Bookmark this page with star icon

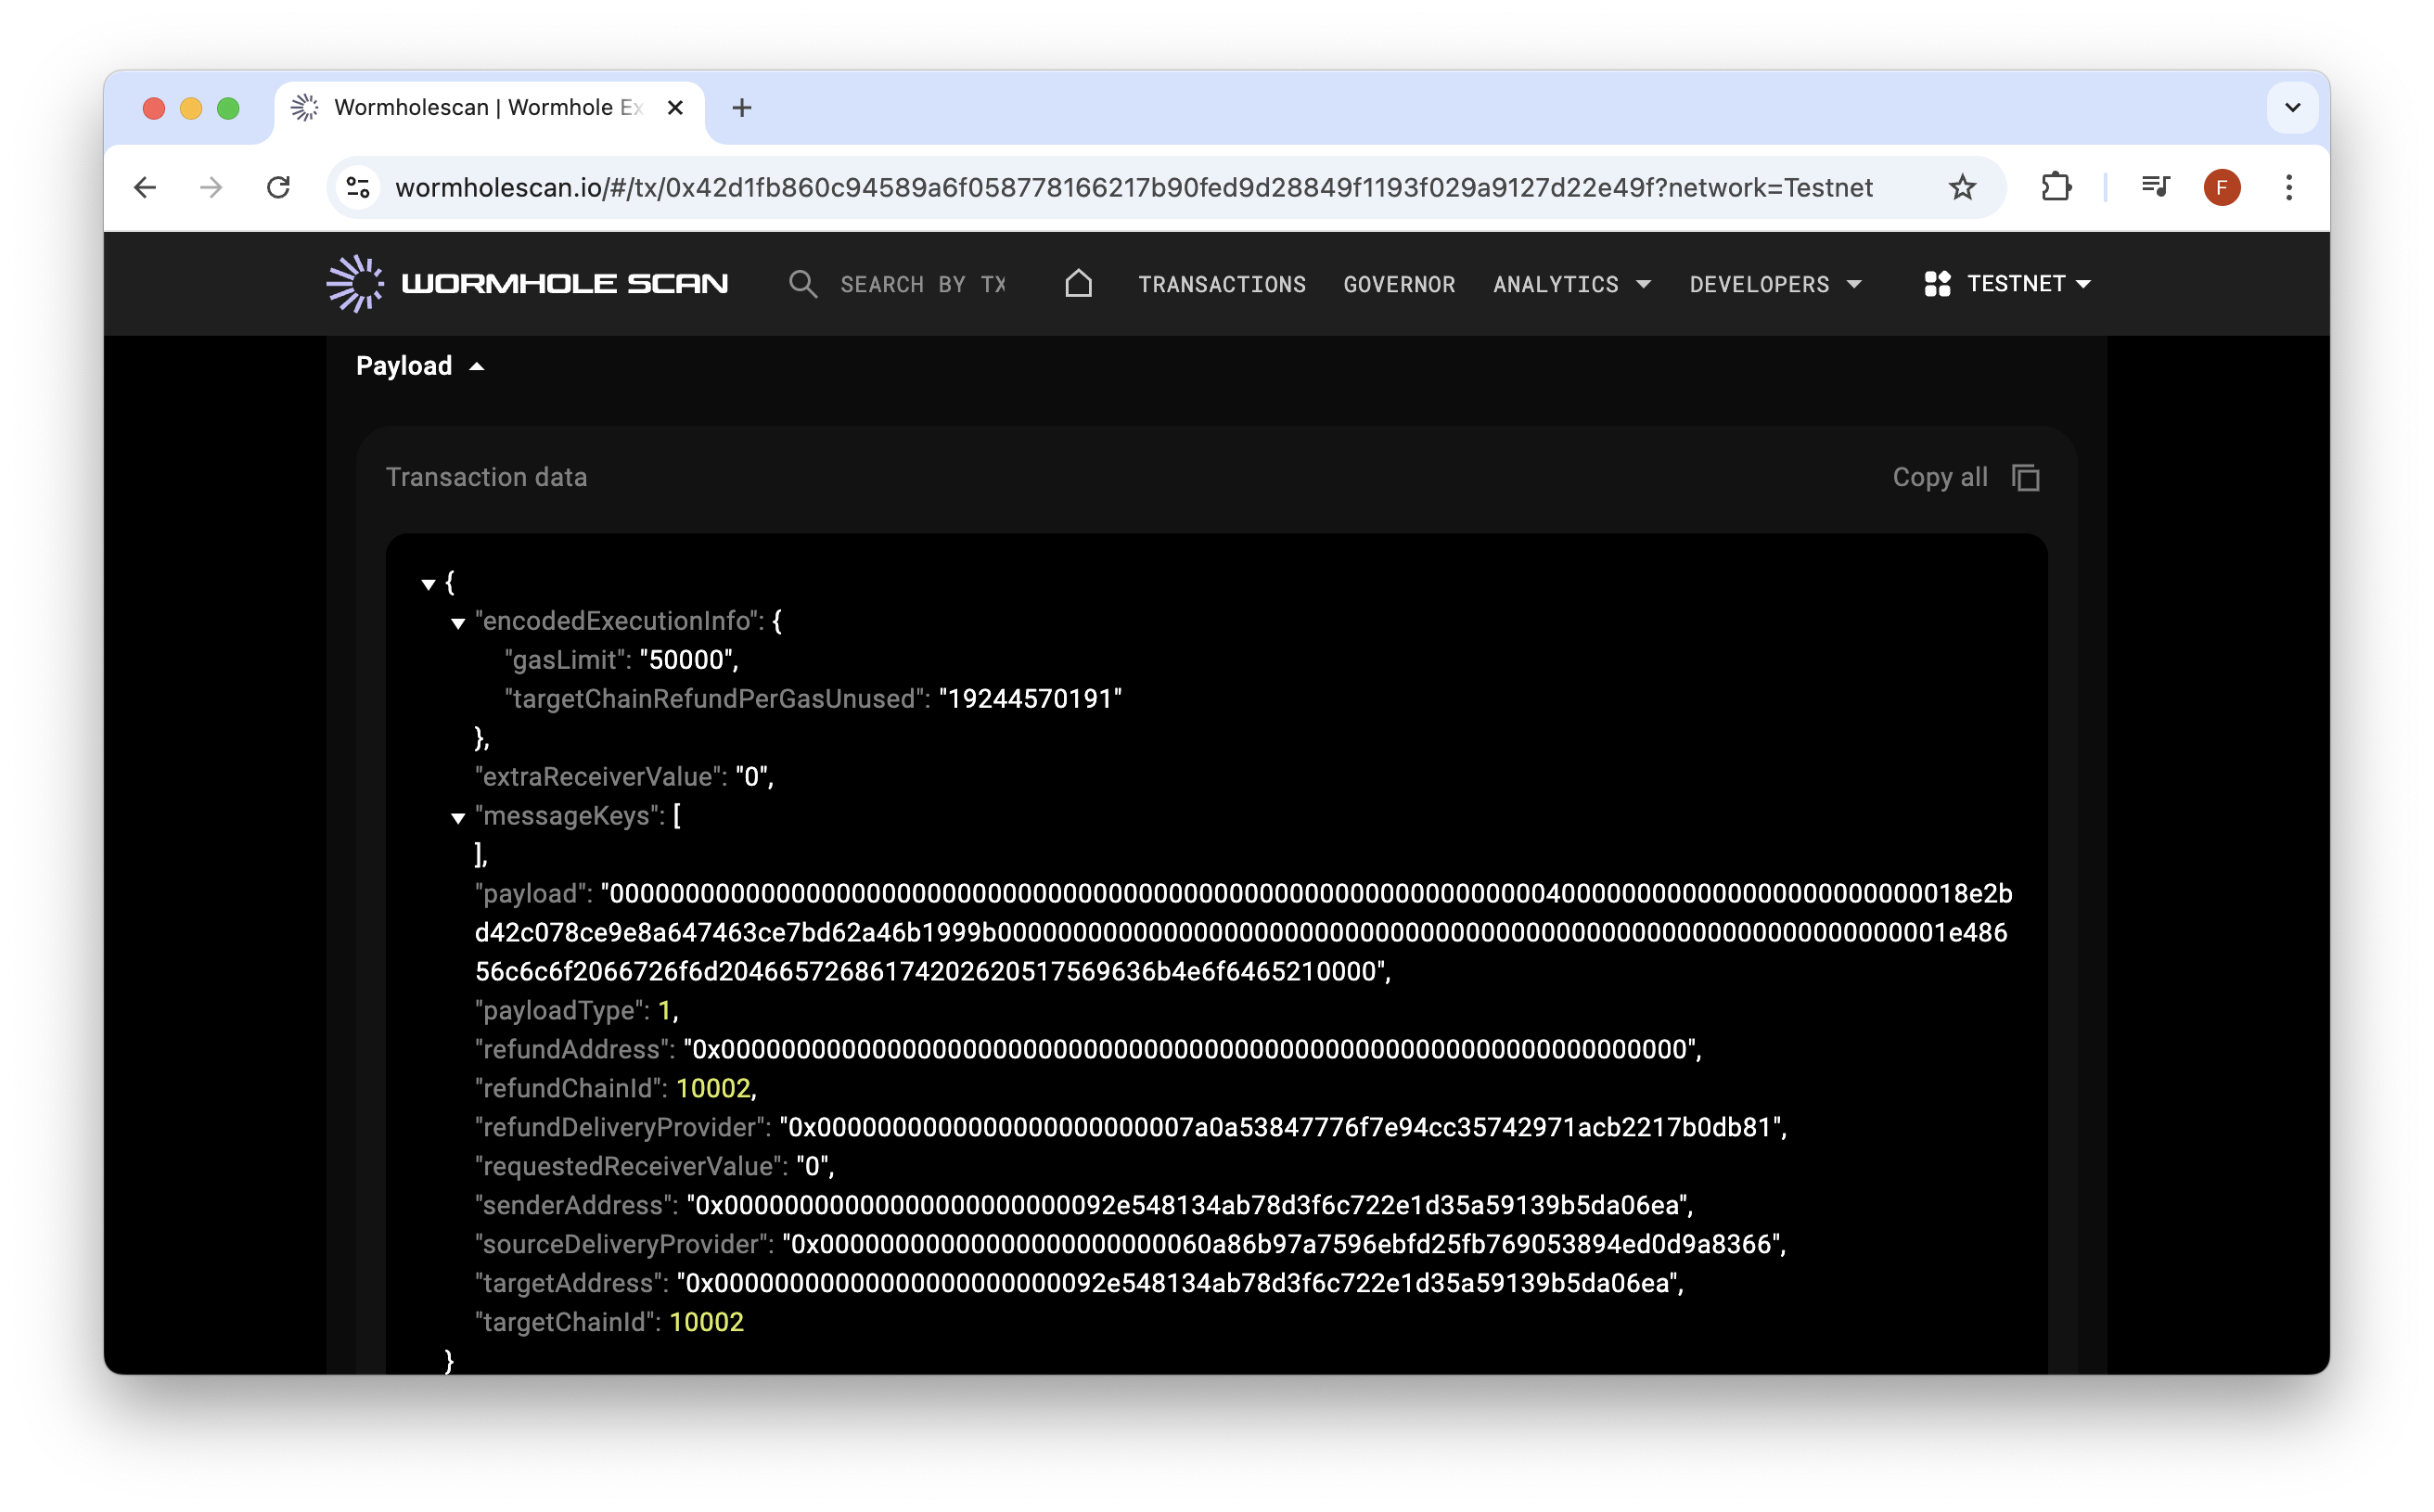tap(1962, 187)
